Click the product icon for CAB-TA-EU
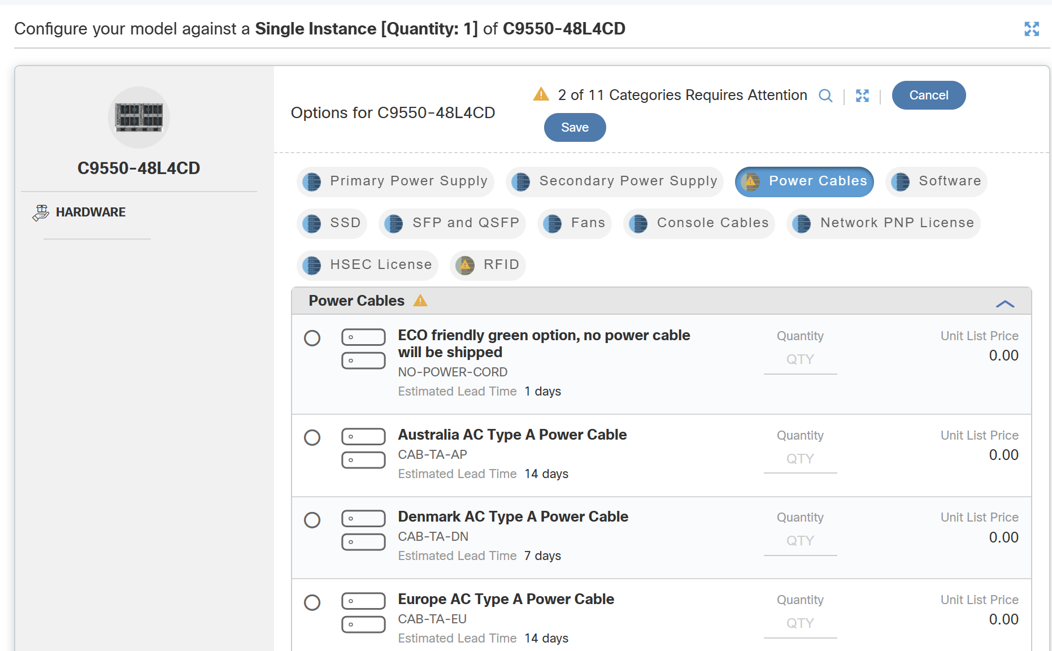 (x=363, y=613)
